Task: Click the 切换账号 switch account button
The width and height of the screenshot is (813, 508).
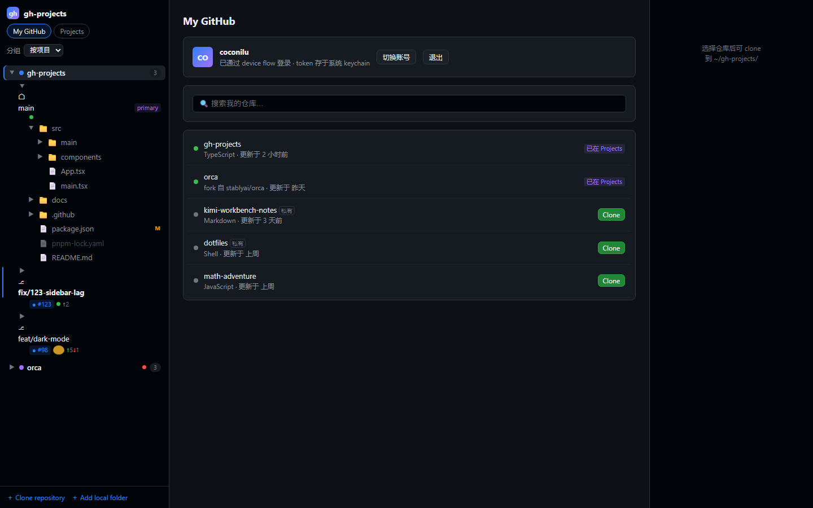Action: tap(396, 57)
